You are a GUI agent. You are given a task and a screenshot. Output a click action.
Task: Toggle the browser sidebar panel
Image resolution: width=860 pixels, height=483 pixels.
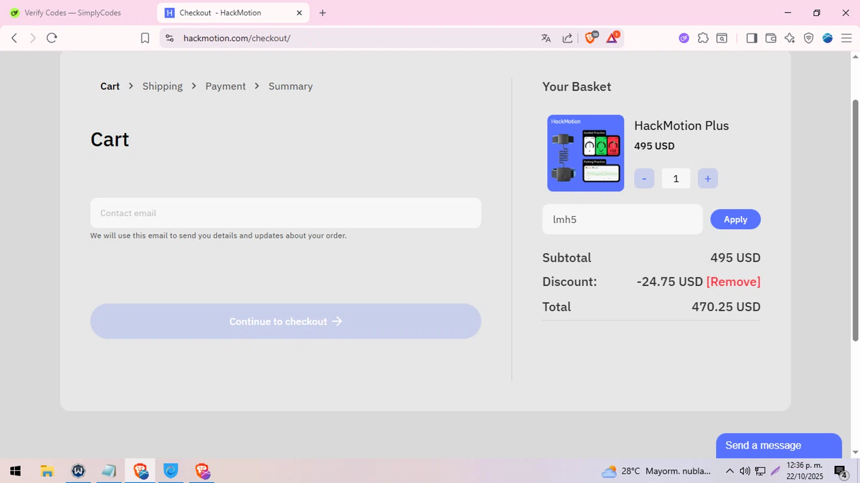point(752,38)
